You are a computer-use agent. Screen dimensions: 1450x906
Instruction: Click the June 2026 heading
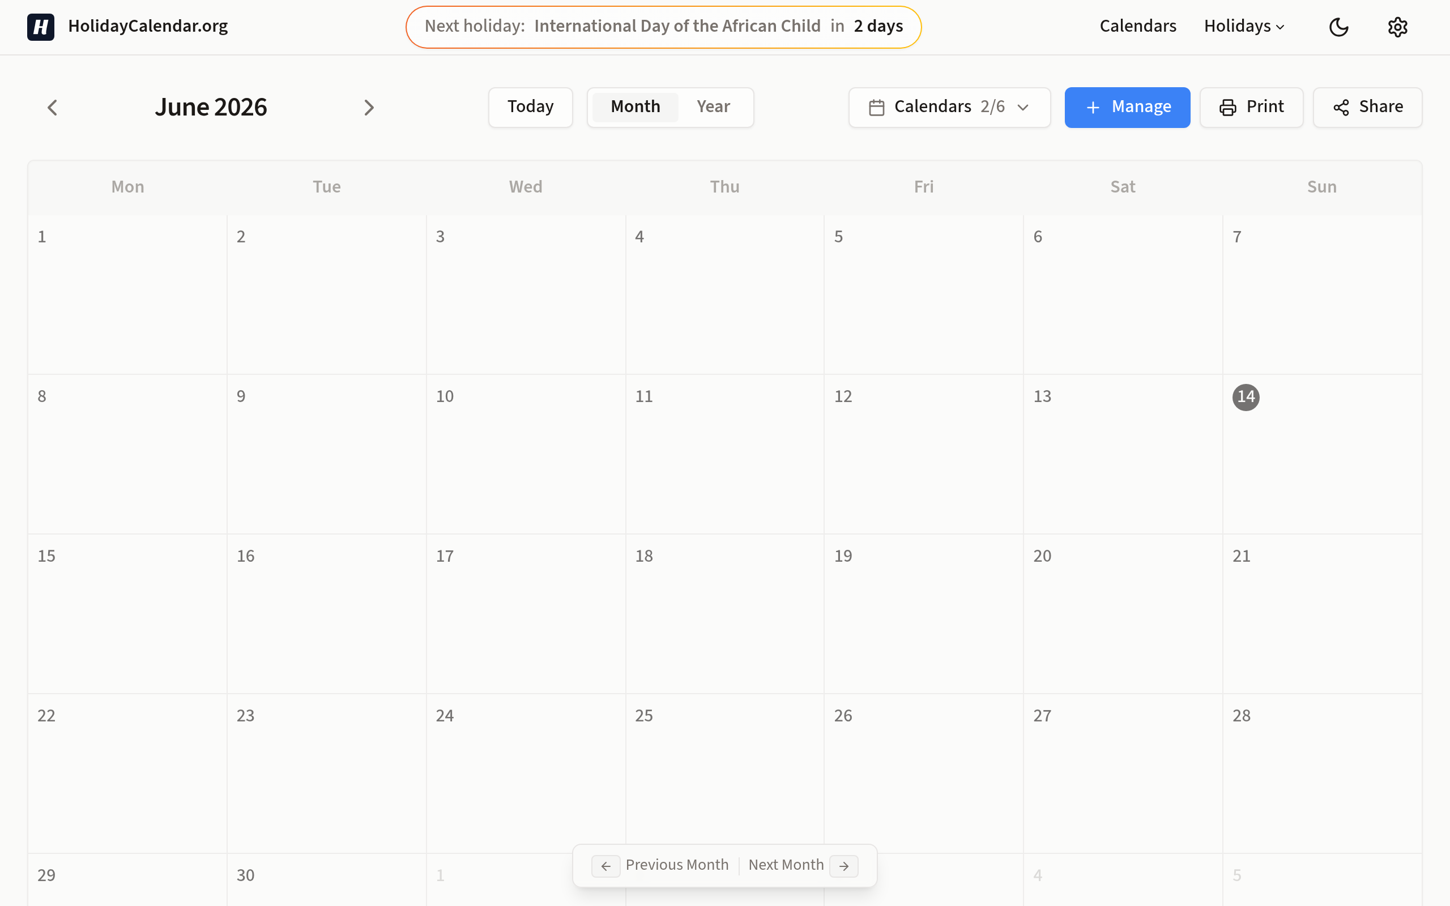[211, 107]
